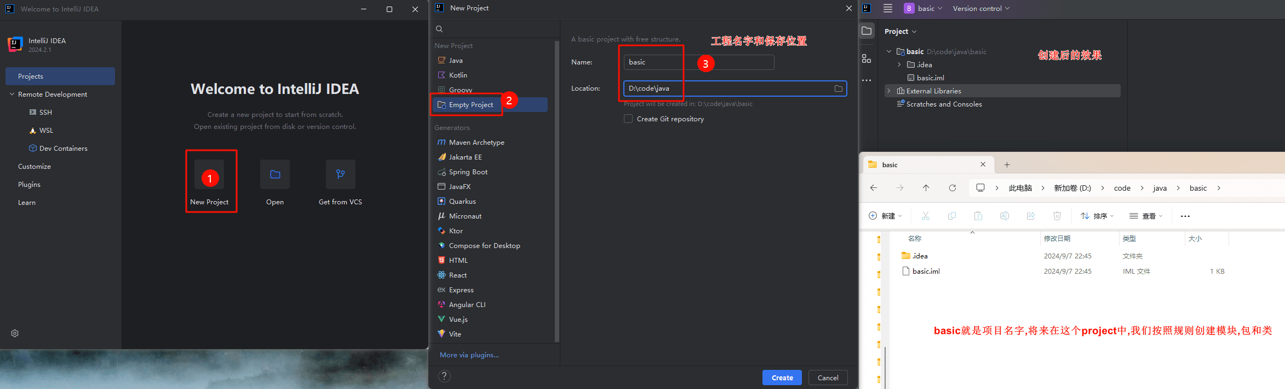This screenshot has height=389, width=1285.
Task: Open the main hamburger menu in IDE window
Action: pos(888,8)
